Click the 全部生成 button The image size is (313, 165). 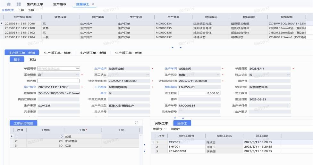pyautogui.click(x=8, y=10)
